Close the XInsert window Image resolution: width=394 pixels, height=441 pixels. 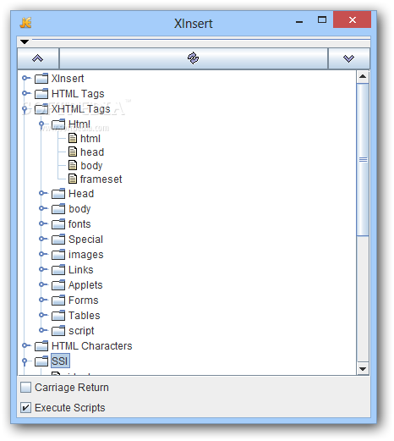(352, 19)
